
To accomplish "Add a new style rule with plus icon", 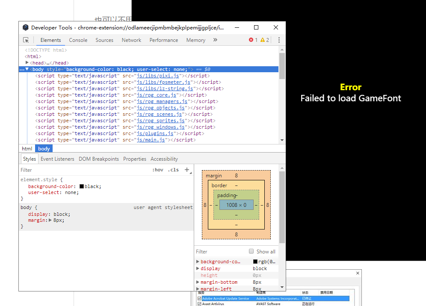I will pos(187,170).
